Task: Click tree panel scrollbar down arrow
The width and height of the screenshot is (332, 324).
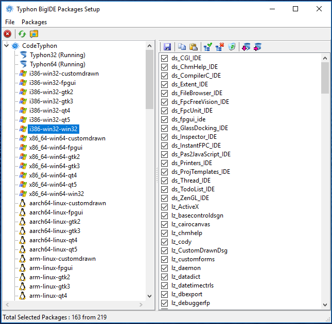Action: (x=149, y=296)
